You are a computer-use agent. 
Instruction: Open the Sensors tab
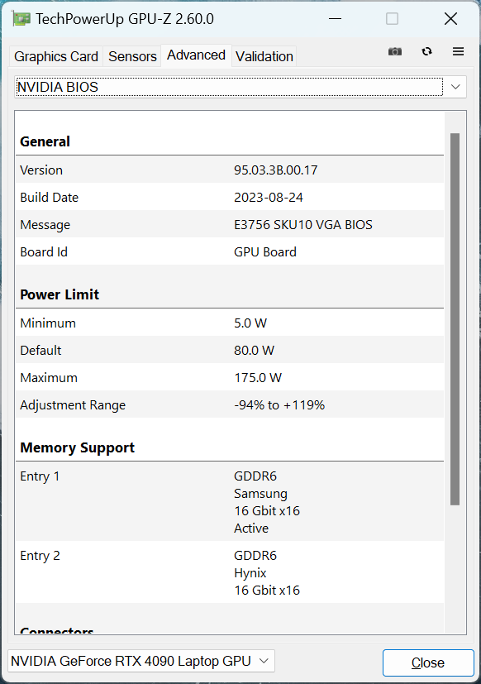pyautogui.click(x=132, y=56)
